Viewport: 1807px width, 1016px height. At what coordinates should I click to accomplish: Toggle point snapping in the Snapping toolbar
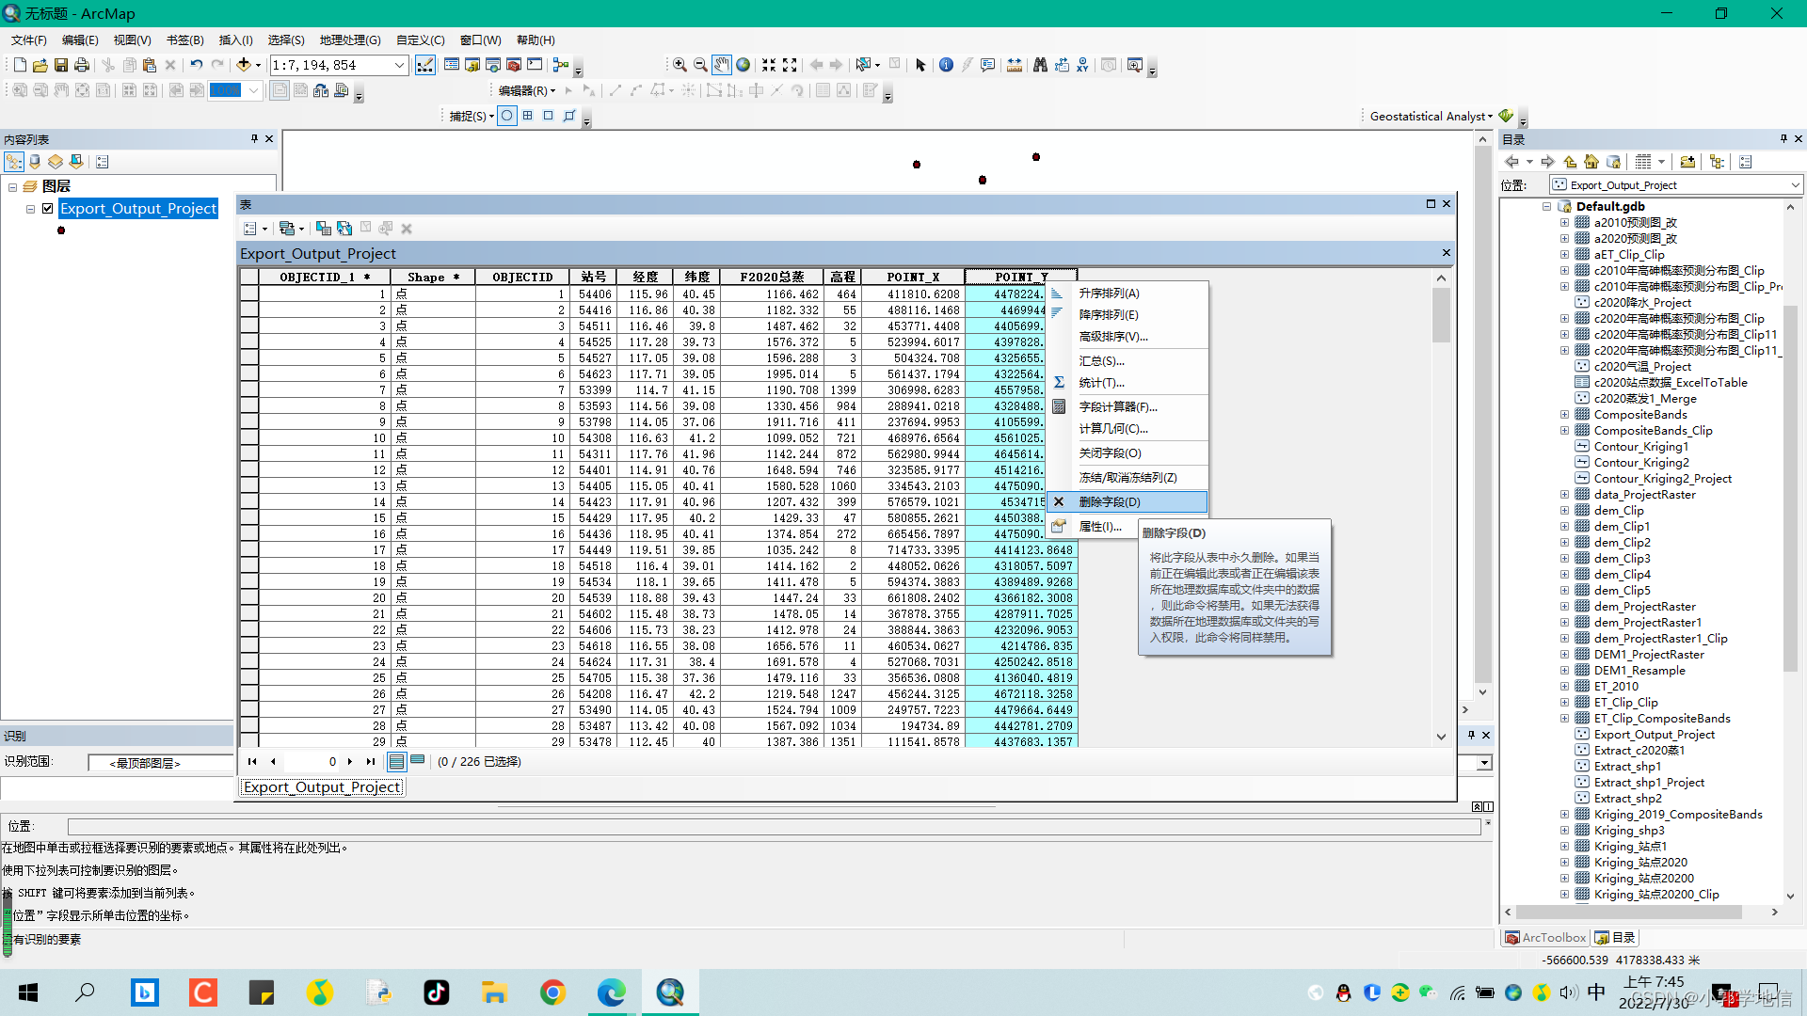coord(507,116)
